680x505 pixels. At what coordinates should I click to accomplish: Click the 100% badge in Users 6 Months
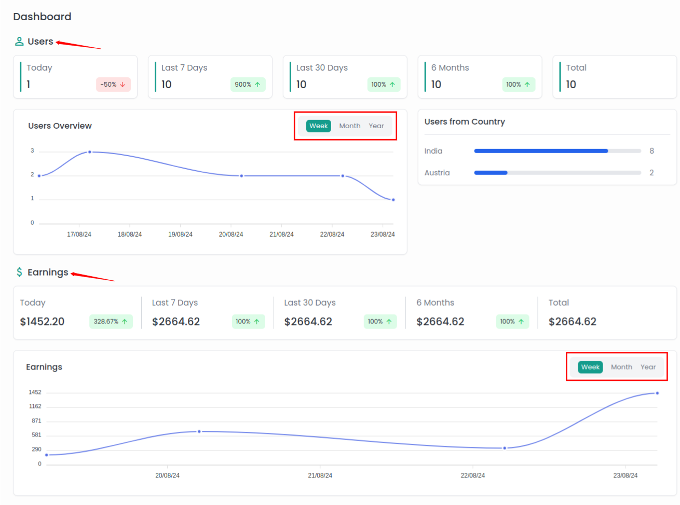click(518, 85)
